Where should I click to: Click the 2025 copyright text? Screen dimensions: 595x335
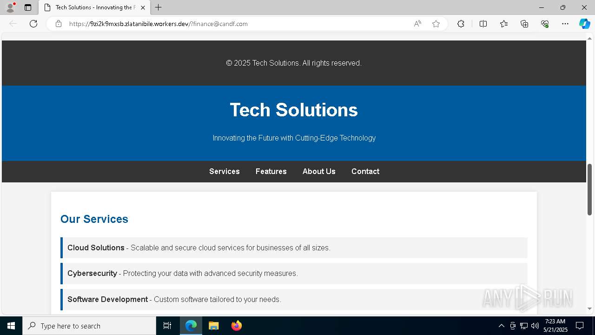tap(294, 63)
